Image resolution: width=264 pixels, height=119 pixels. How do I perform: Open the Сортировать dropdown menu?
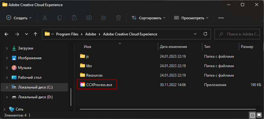[x=148, y=18]
